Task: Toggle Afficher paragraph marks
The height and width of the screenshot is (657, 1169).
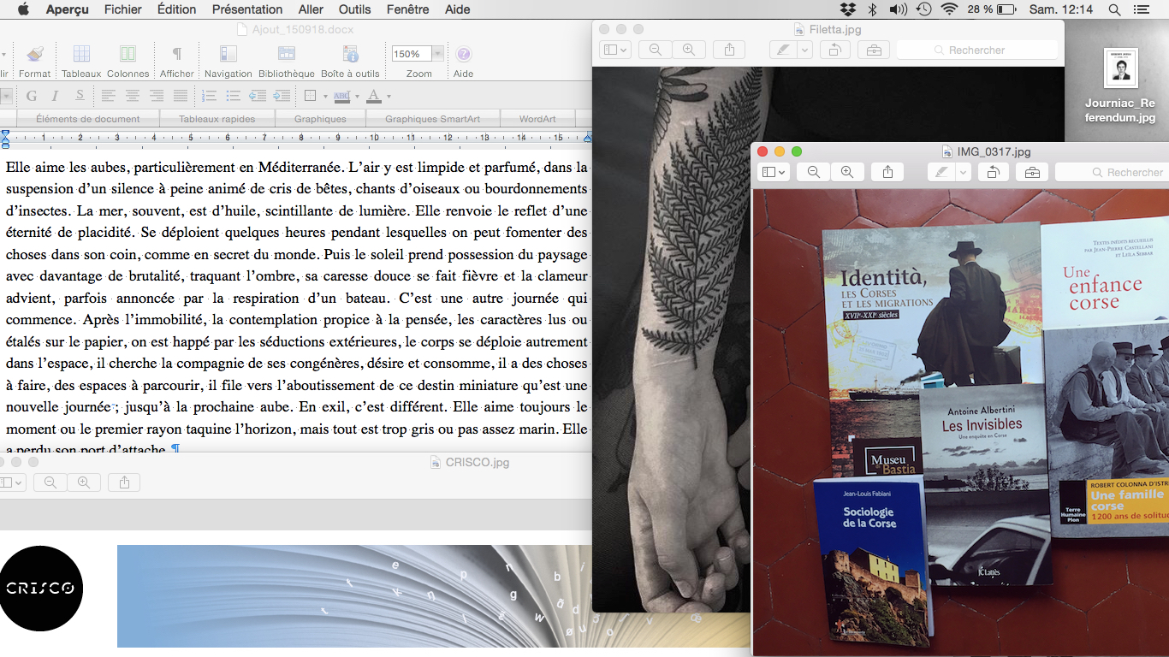Action: (x=177, y=55)
